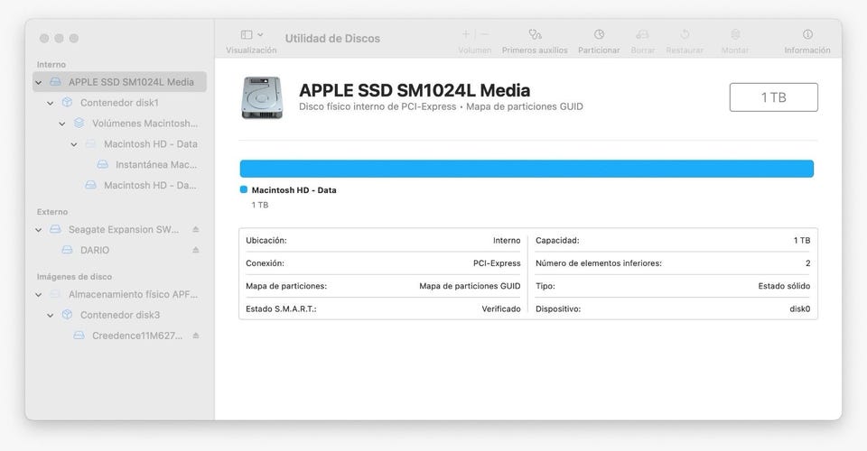Collapse the Almacenamiento físico APF chevron
This screenshot has width=867, height=451.
pyautogui.click(x=39, y=295)
